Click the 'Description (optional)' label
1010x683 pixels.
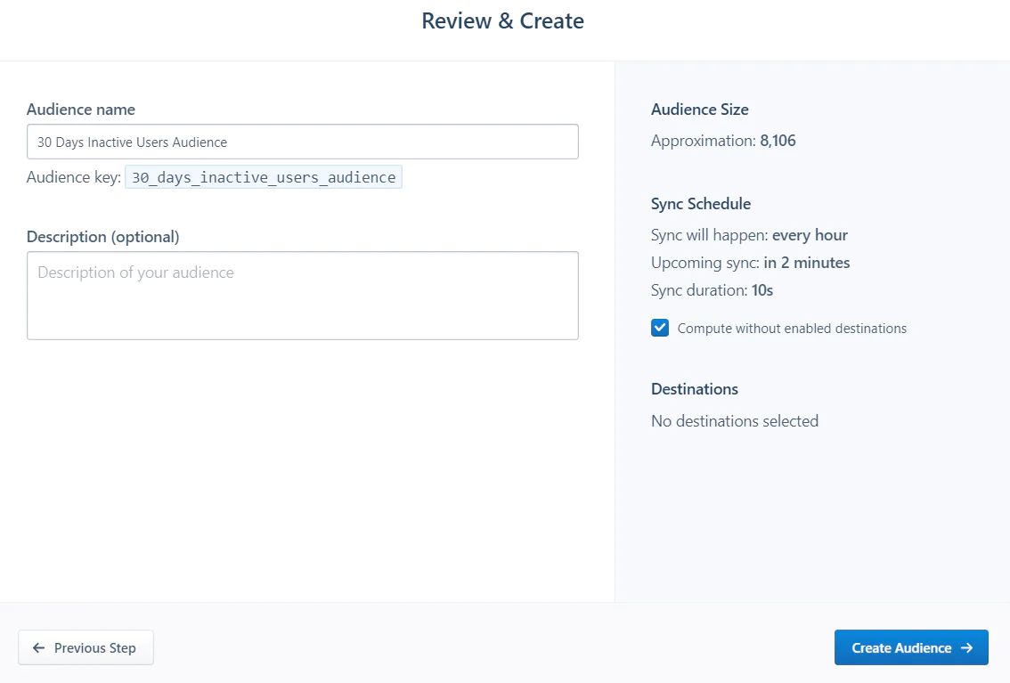pyautogui.click(x=102, y=237)
